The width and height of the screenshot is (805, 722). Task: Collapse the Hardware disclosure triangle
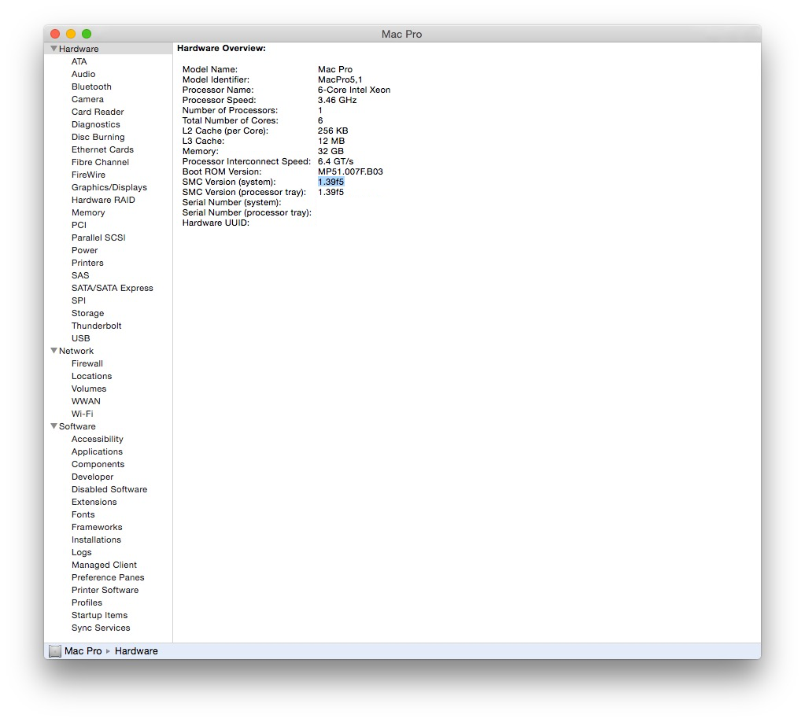coord(54,48)
